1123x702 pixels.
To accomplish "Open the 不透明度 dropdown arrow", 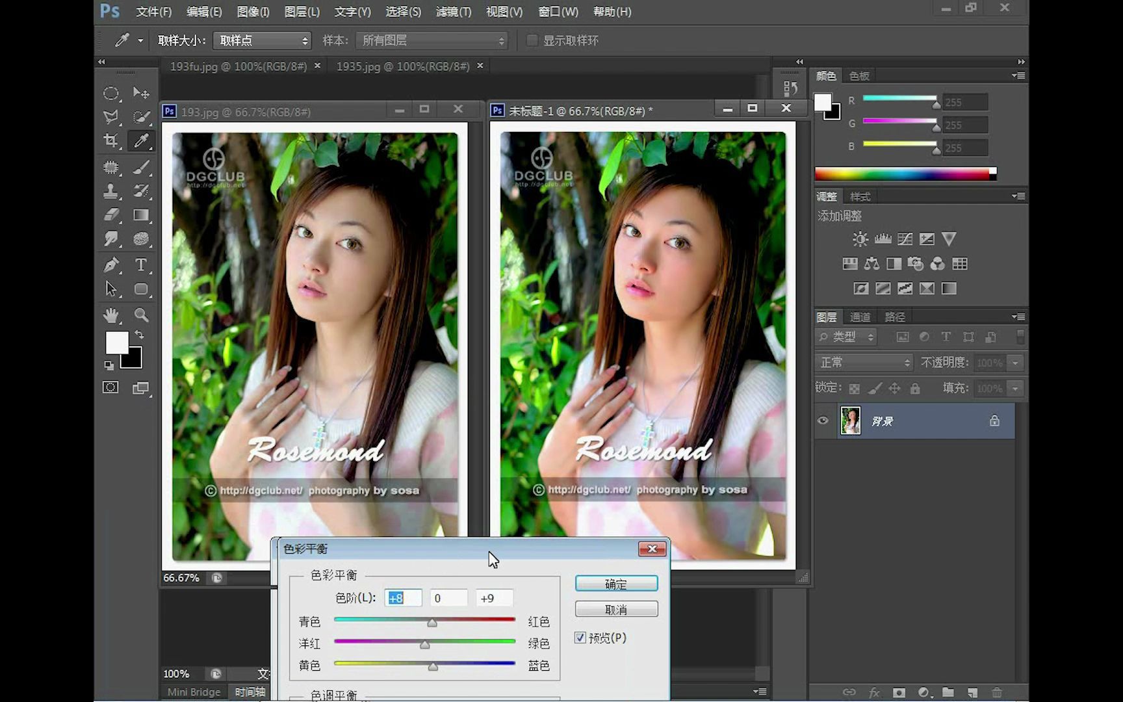I will [1015, 363].
